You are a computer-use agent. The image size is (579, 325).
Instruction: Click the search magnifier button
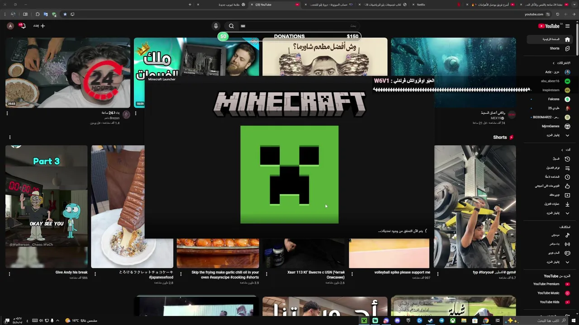point(231,26)
